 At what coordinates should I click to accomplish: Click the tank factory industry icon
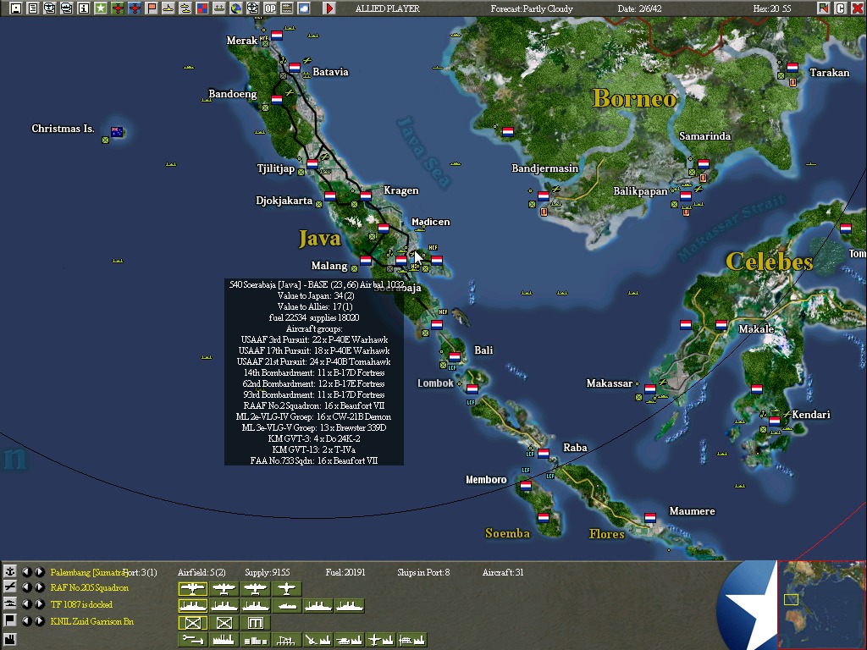[x=349, y=640]
